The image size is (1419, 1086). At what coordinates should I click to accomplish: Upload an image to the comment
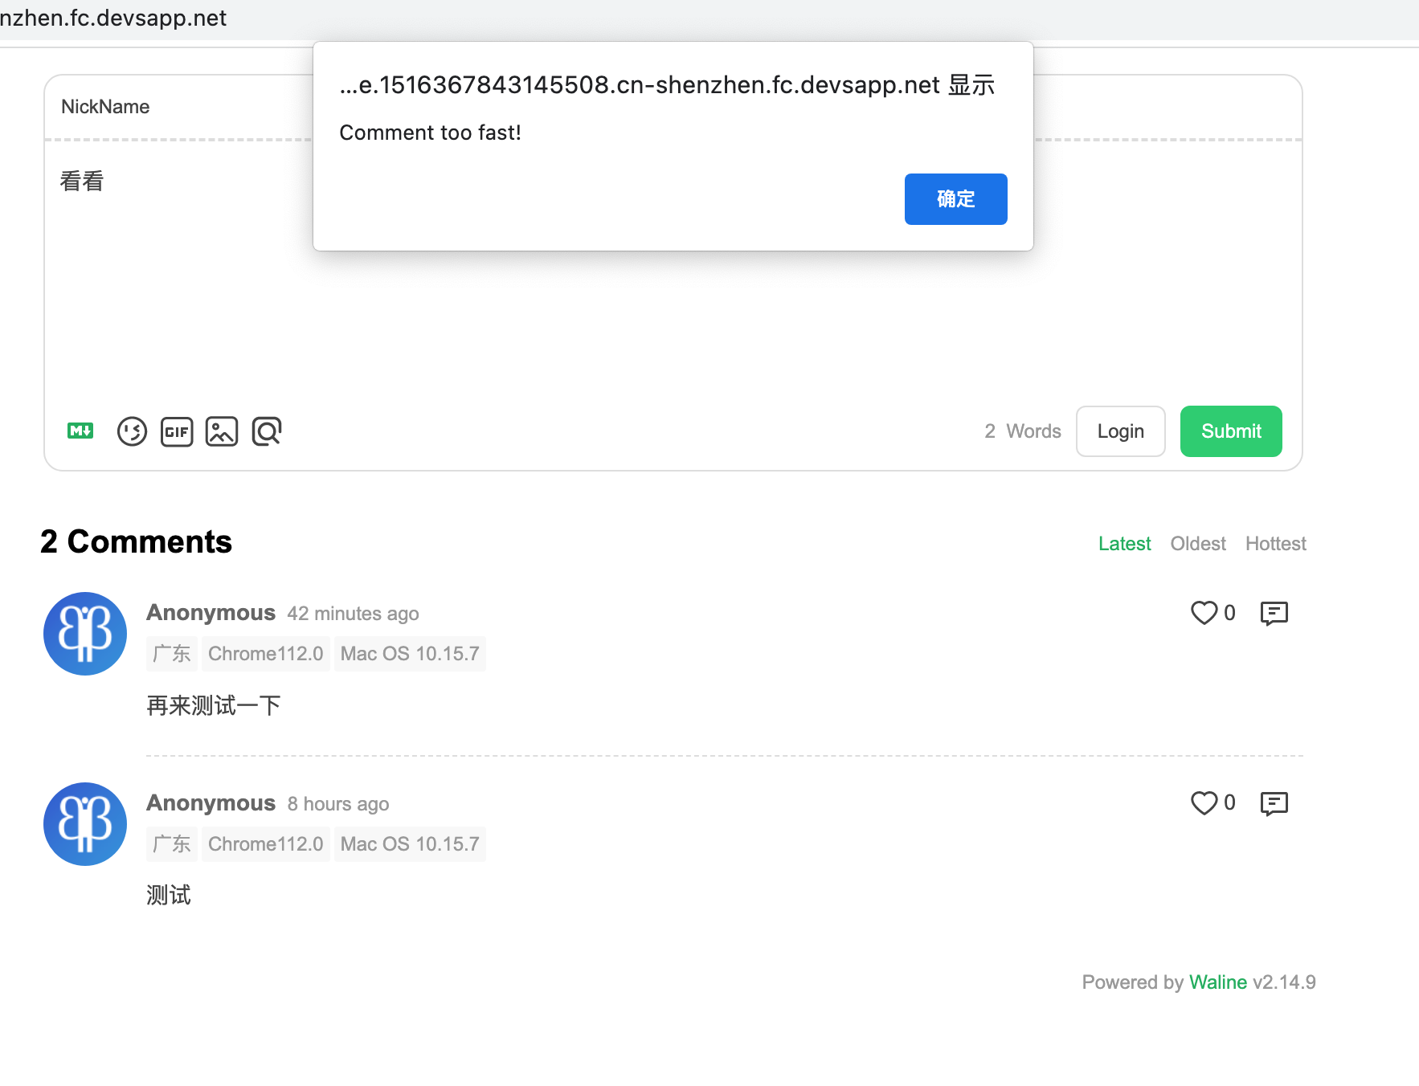tap(221, 431)
